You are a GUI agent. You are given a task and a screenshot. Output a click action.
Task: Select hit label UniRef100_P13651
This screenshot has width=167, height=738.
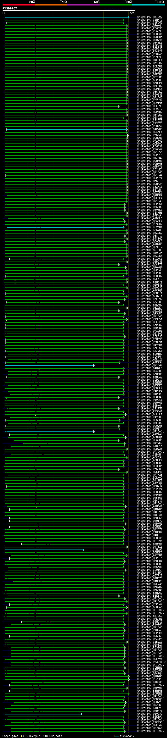[x=150, y=319]
